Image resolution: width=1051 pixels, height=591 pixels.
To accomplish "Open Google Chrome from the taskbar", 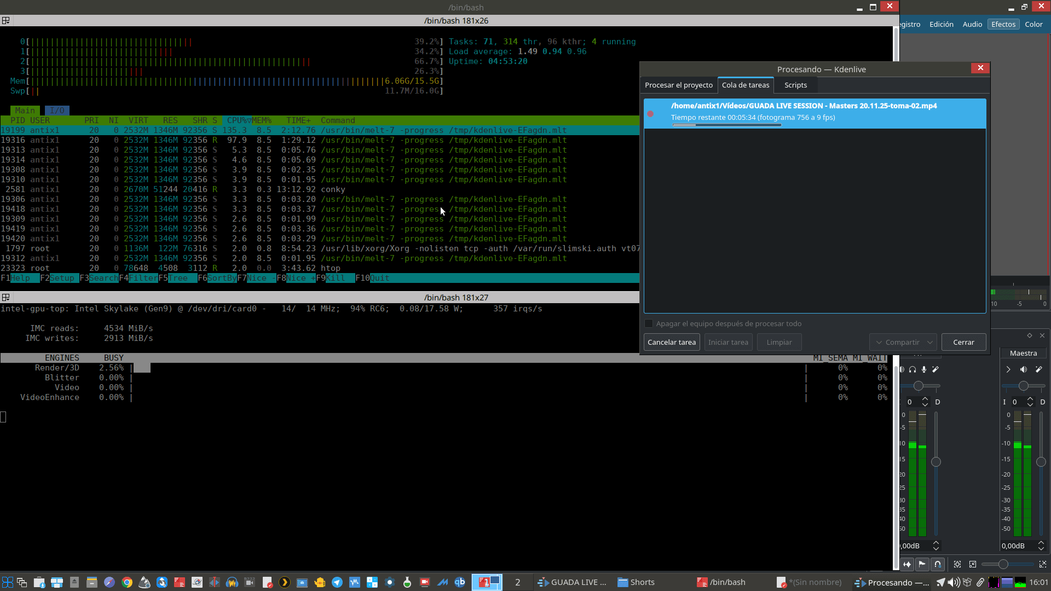I will point(127,582).
